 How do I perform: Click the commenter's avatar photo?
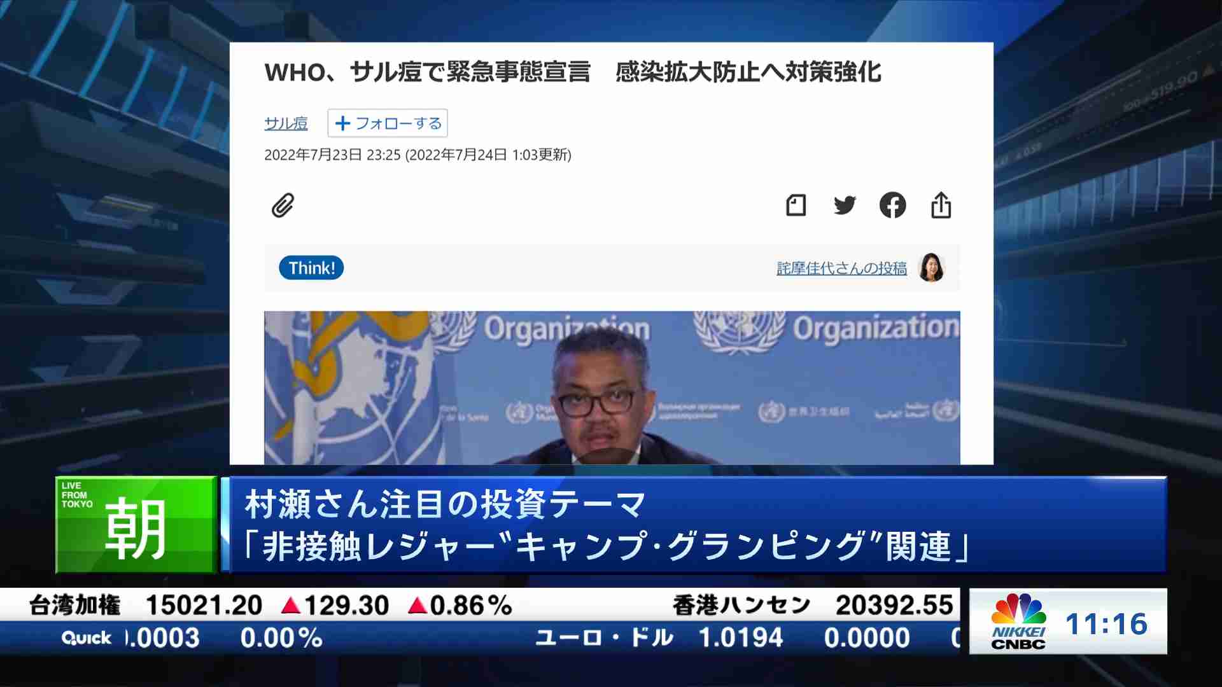[x=931, y=268]
